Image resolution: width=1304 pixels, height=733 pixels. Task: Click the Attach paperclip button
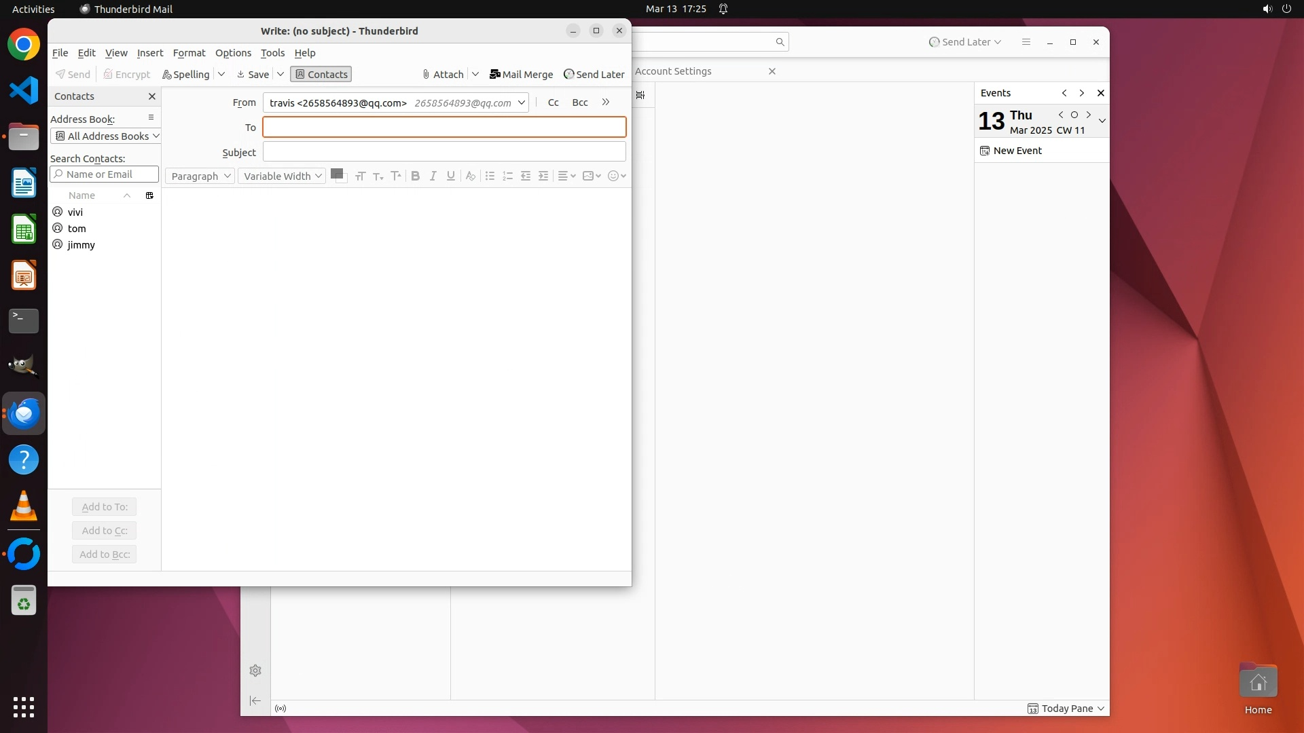point(443,75)
